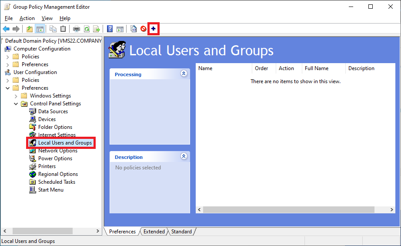
Task: Select Default Domain Policy root node
Action: [x=53, y=41]
